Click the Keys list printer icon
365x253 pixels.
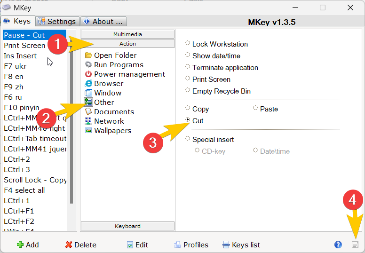(x=226, y=245)
